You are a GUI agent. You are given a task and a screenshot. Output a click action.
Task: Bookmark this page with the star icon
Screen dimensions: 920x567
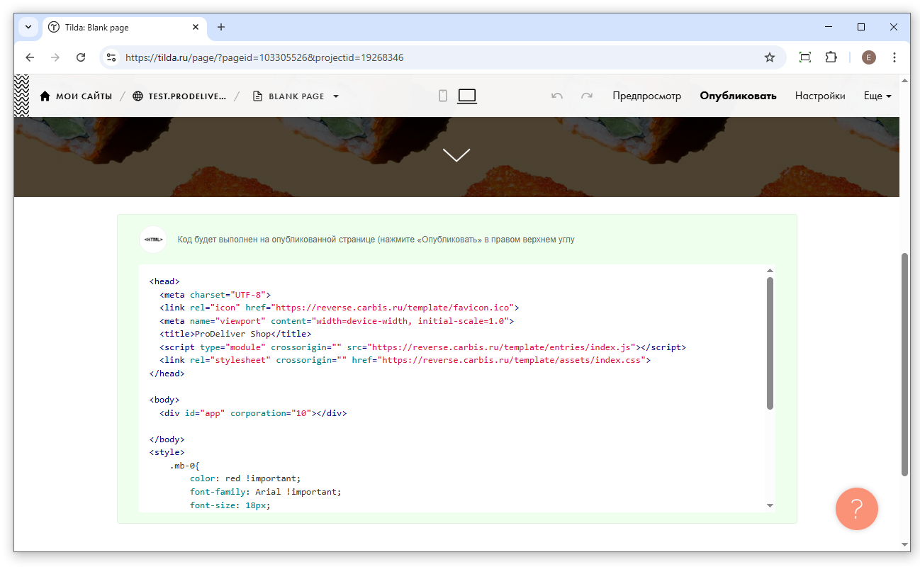(770, 57)
